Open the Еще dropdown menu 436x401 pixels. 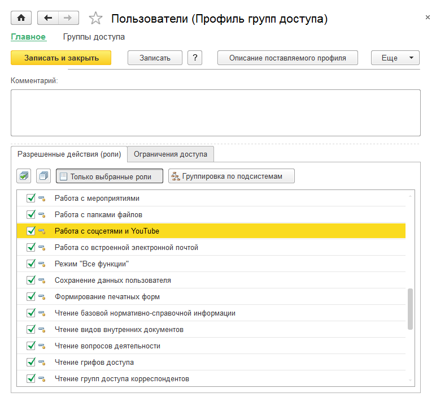[395, 58]
